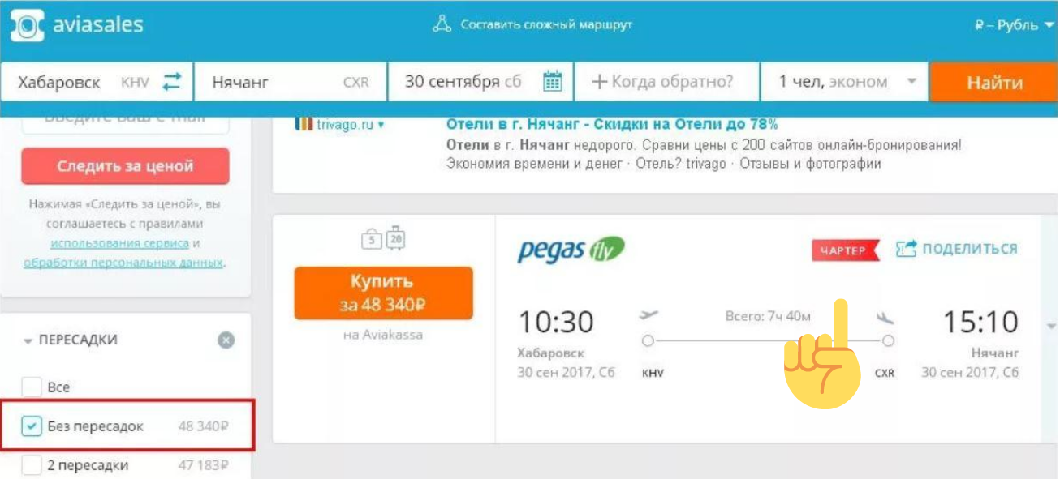This screenshot has width=1060, height=479.
Task: Click the Следить за ценой button
Action: (x=125, y=166)
